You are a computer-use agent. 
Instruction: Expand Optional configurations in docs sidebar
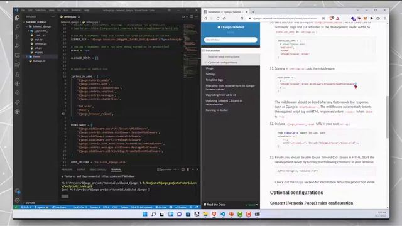tap(206, 63)
